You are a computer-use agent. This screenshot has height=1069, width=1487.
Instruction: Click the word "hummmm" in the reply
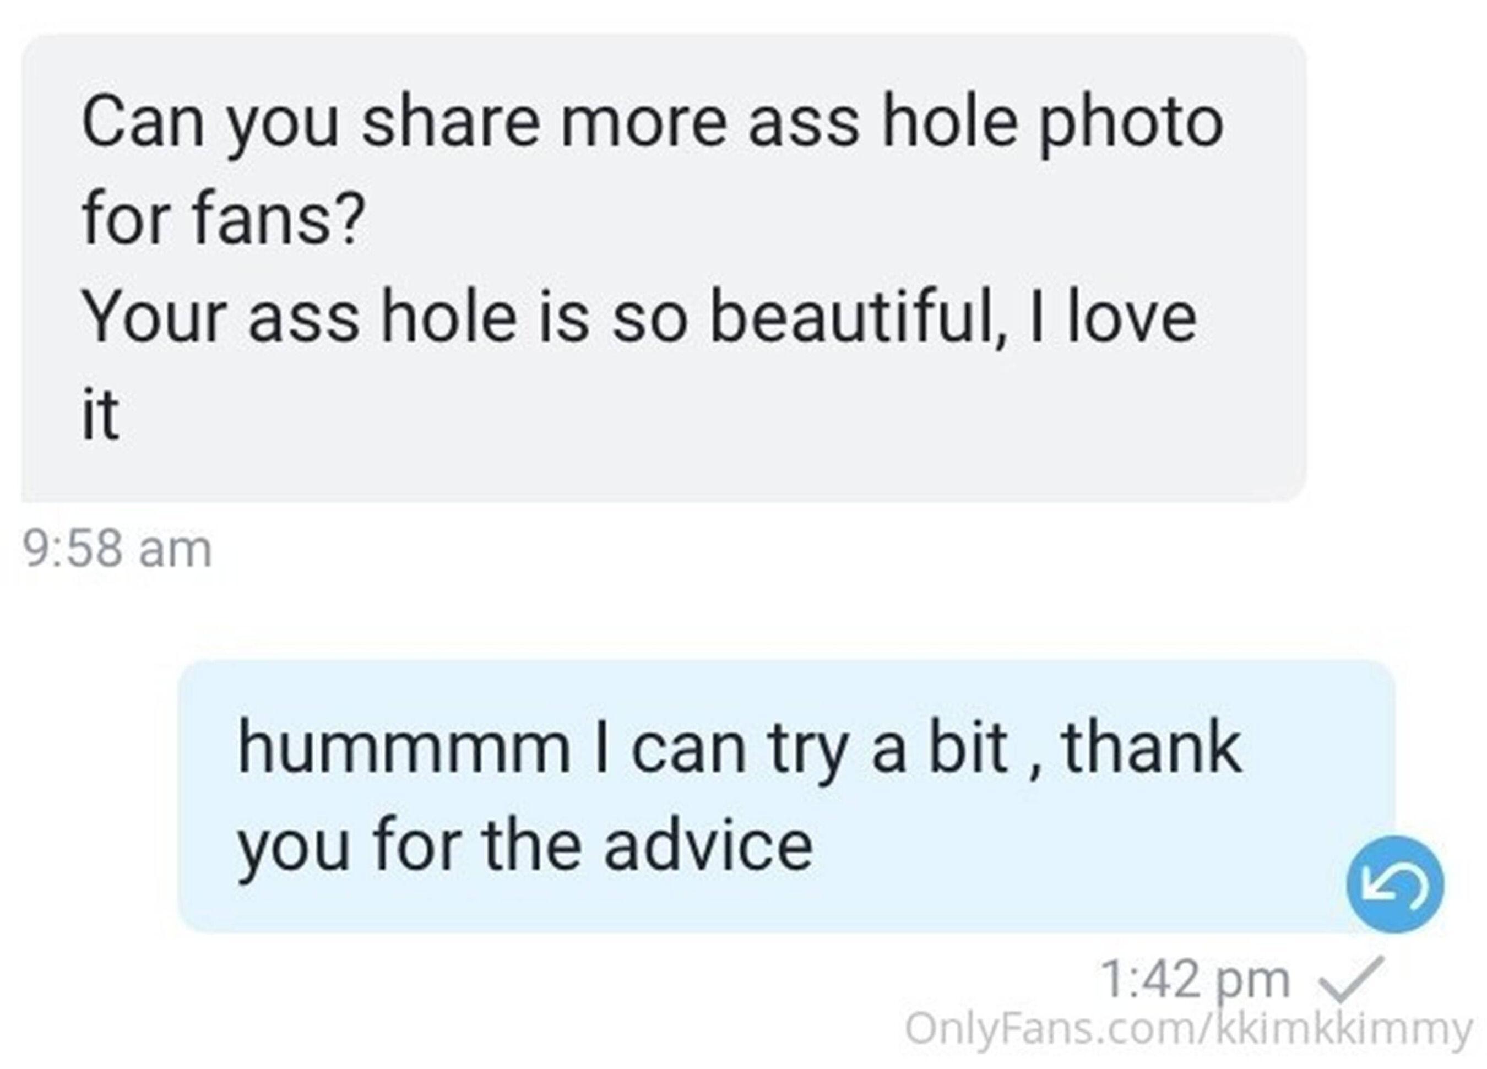pos(404,749)
